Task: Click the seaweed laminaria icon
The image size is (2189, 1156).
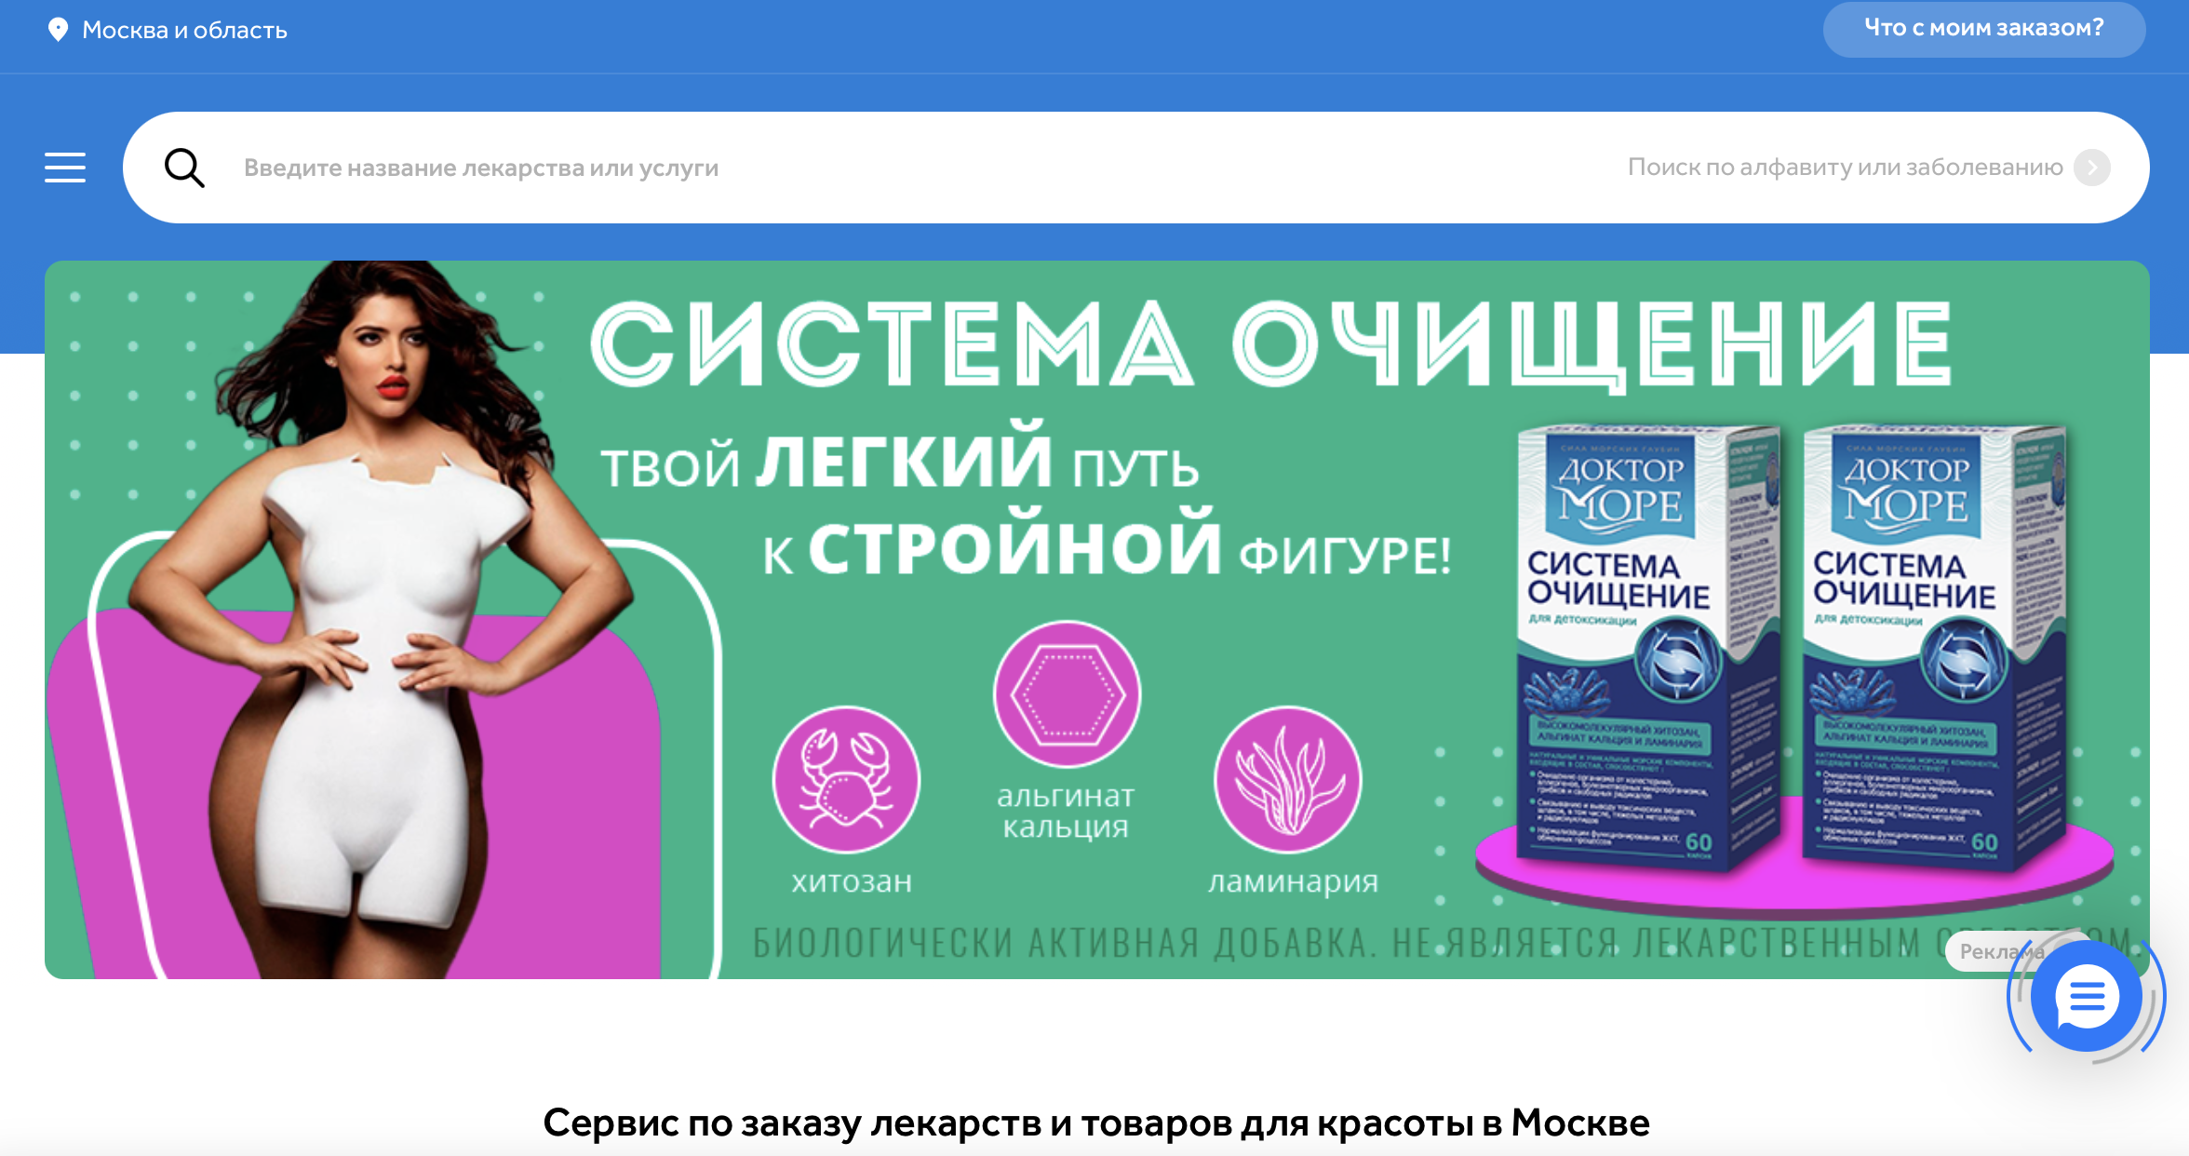Action: (1288, 779)
